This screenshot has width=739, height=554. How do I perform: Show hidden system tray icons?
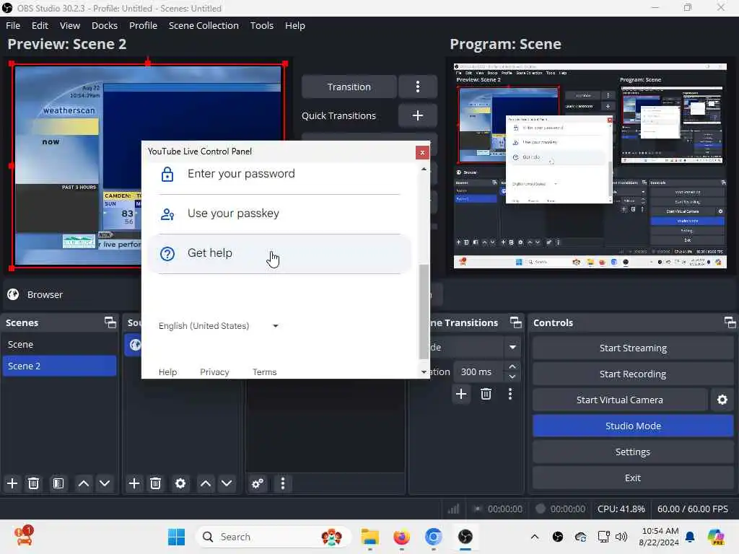pos(535,537)
